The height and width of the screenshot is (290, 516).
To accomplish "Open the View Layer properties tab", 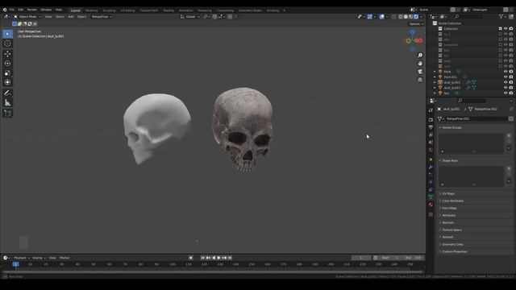I will point(431,135).
